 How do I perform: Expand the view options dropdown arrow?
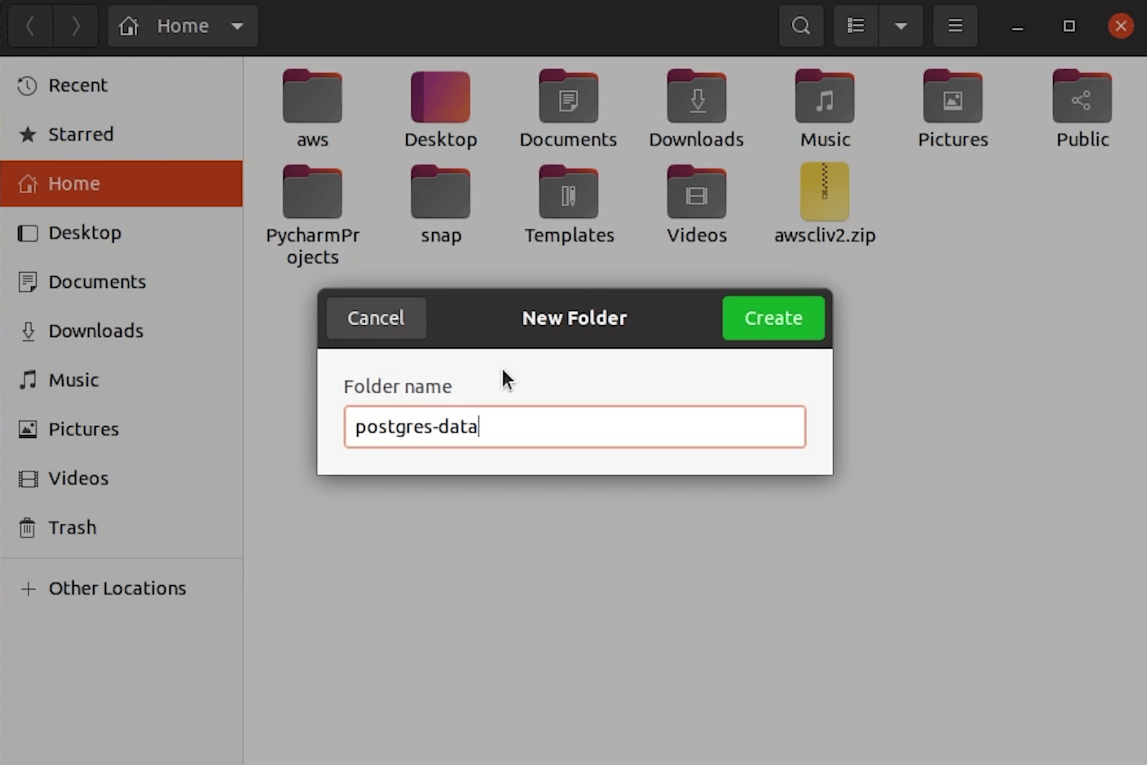click(x=901, y=26)
